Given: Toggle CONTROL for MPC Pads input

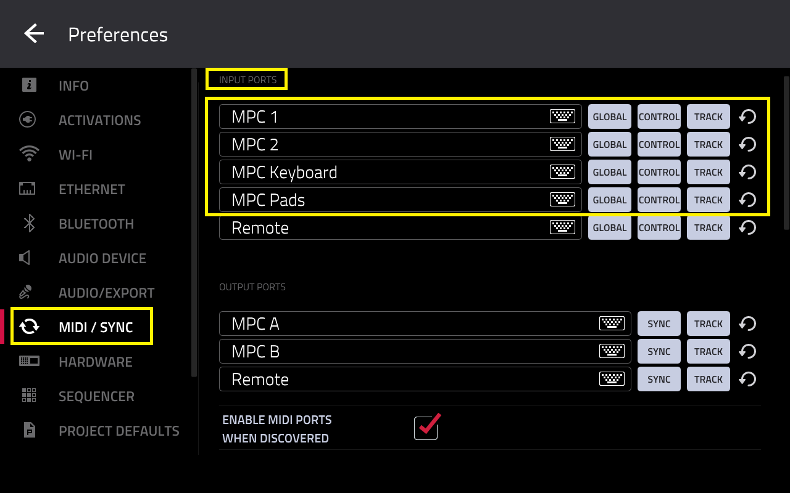Looking at the screenshot, I should click(x=659, y=200).
